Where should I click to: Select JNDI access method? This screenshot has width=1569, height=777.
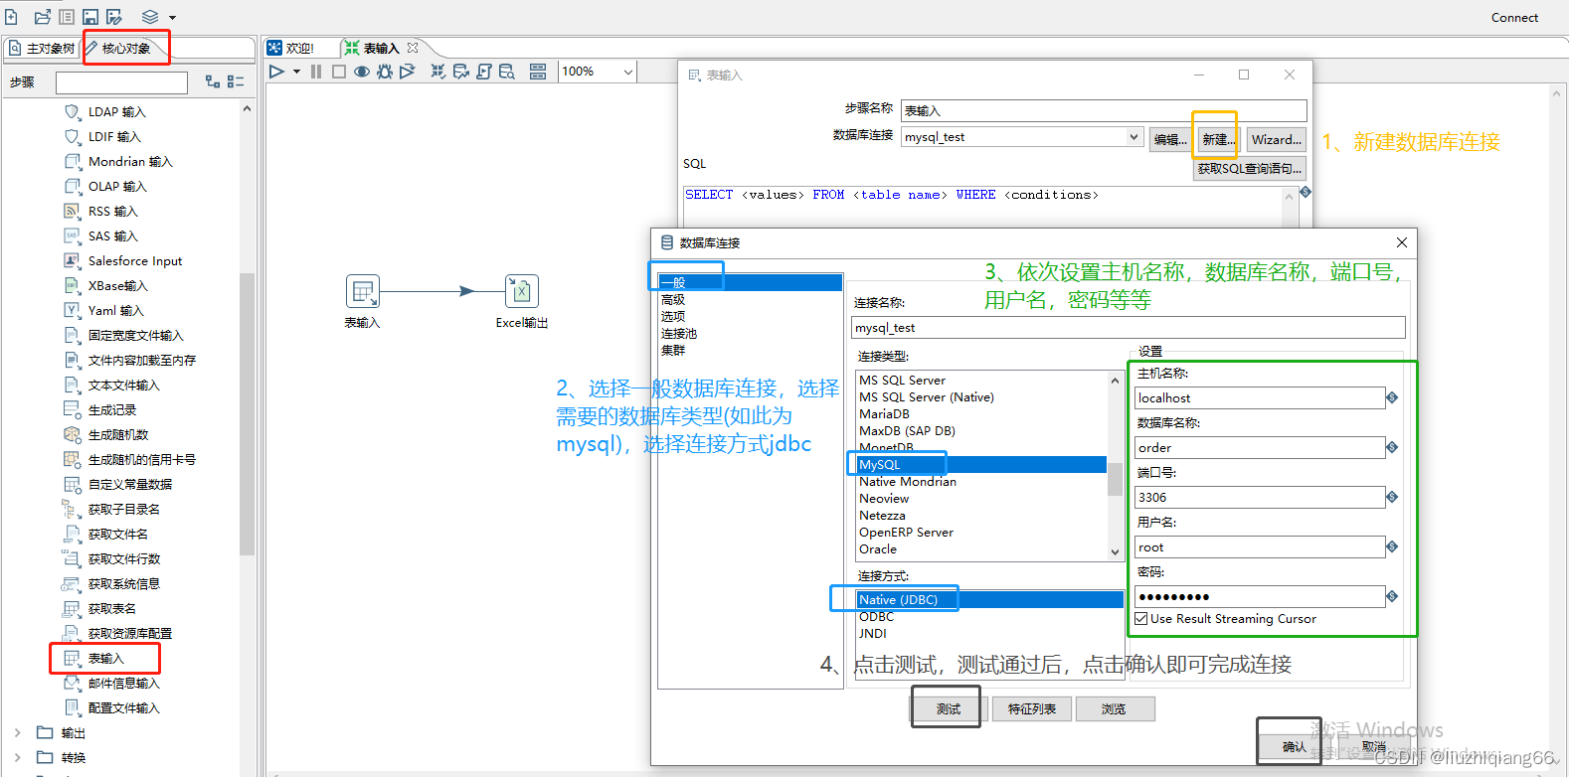[x=873, y=634]
